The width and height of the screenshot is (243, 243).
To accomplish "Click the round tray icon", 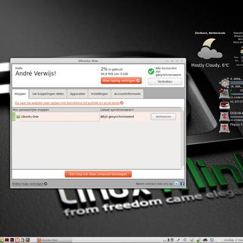I will (185, 240).
